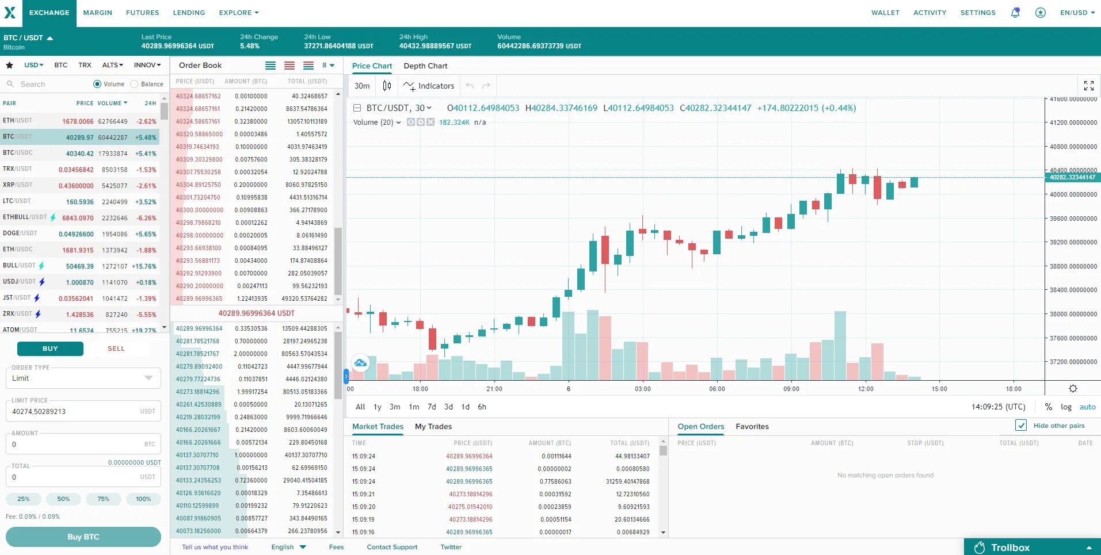Select the Volume radio button

pyautogui.click(x=97, y=84)
